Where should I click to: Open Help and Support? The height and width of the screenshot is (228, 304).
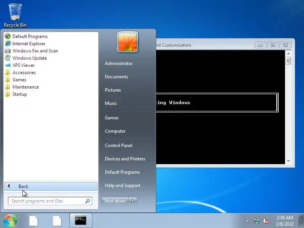[122, 185]
